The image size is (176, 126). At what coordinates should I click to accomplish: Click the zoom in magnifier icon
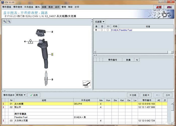coord(5,21)
